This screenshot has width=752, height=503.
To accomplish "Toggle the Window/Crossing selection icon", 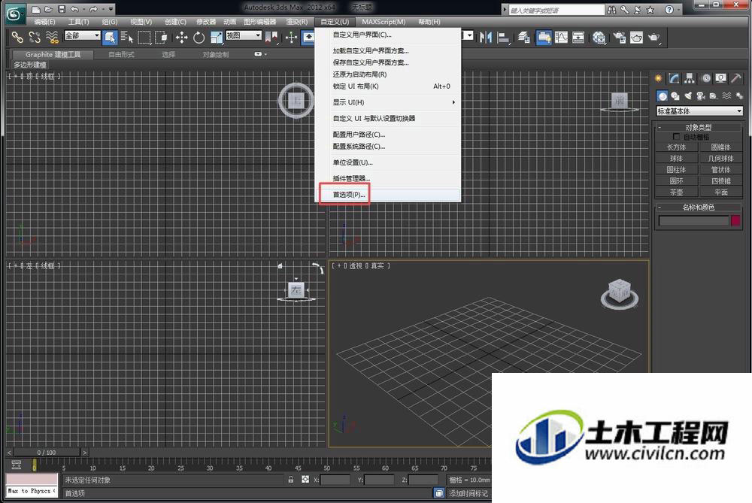I will pos(161,38).
